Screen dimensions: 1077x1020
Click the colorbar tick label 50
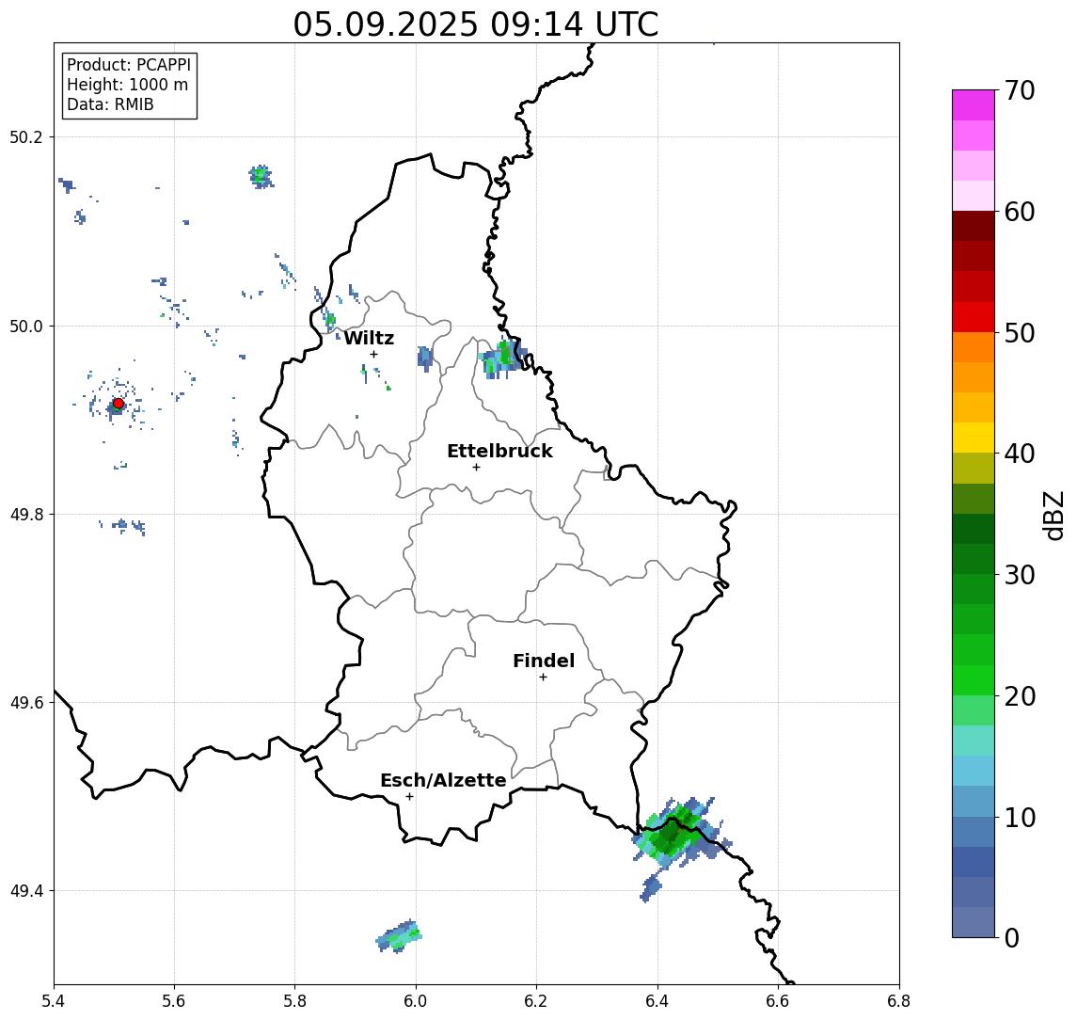click(x=1019, y=333)
